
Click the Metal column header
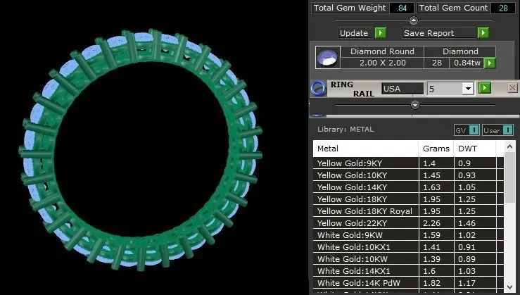(x=365, y=149)
